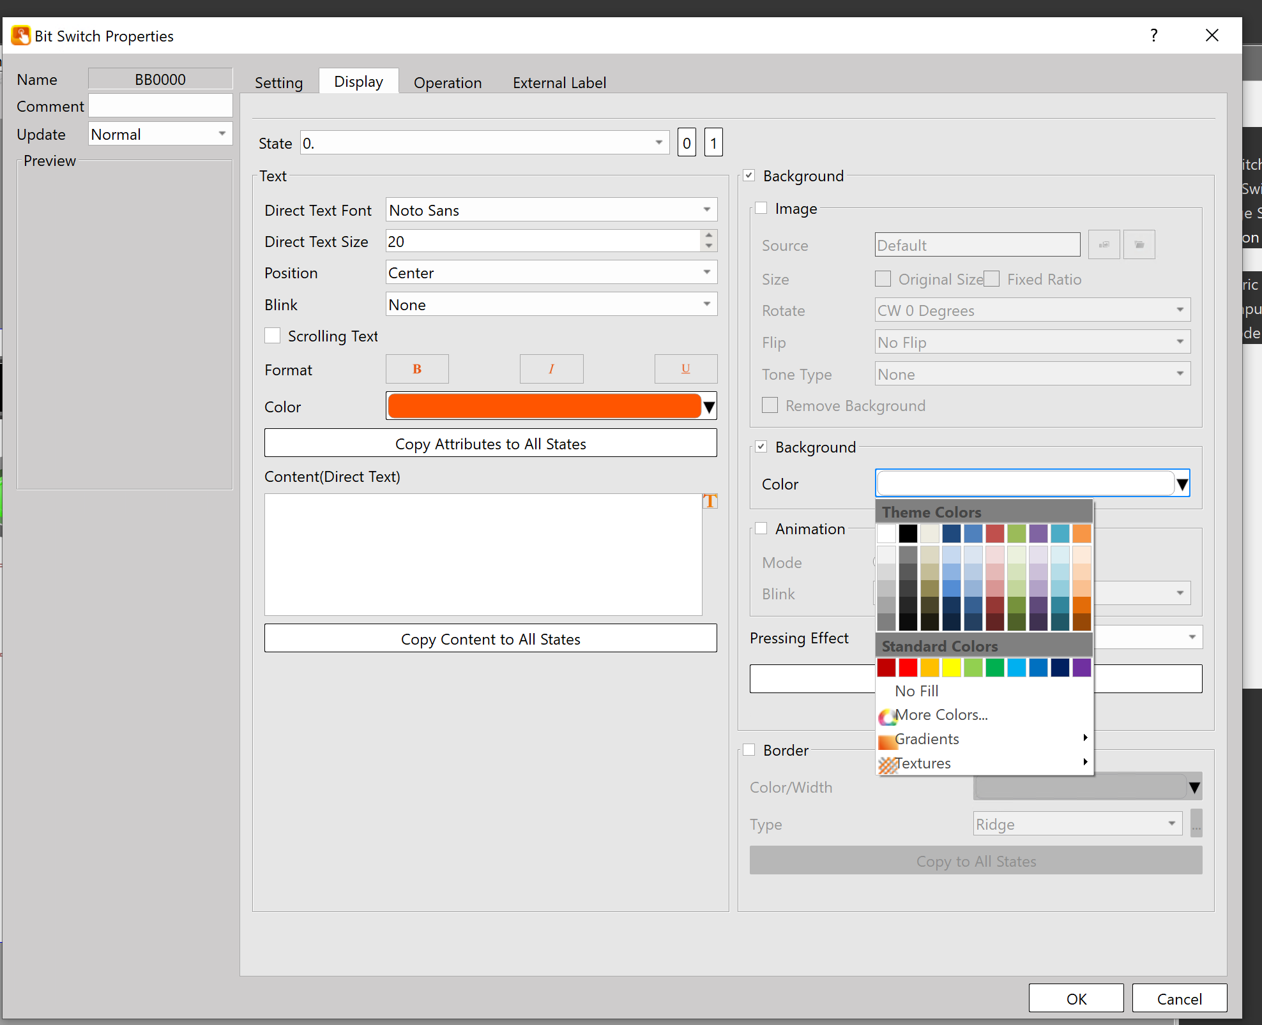Click the help question mark icon
1262x1025 pixels.
1153,36
